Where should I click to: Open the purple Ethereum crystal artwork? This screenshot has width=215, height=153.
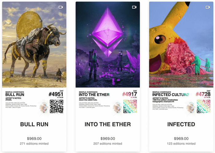click(x=108, y=45)
